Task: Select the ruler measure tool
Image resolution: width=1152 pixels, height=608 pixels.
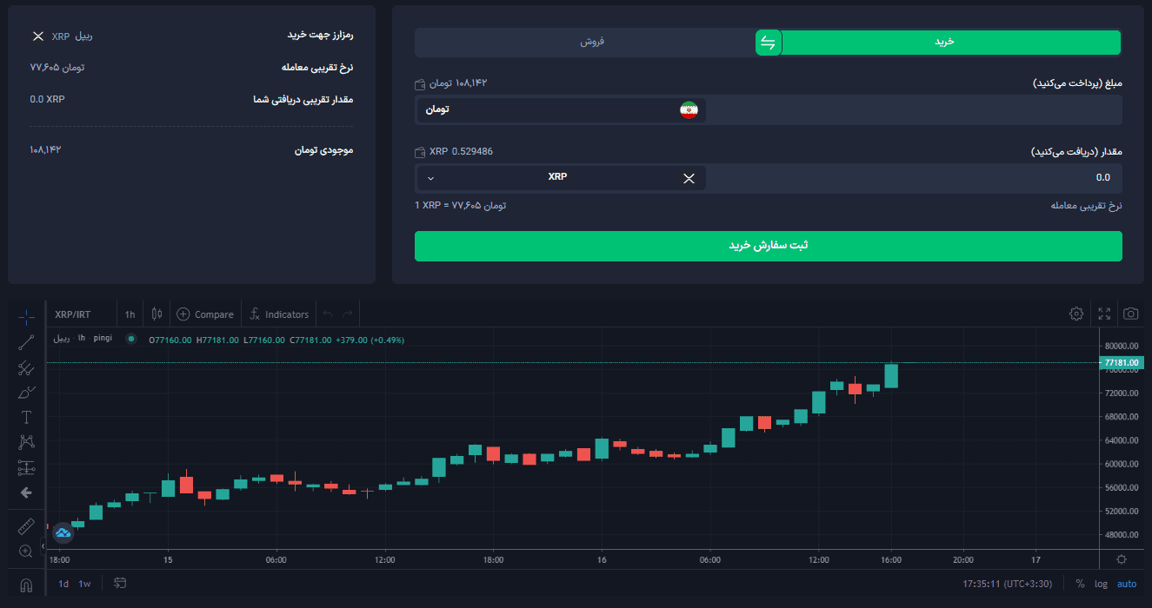Action: tap(26, 526)
